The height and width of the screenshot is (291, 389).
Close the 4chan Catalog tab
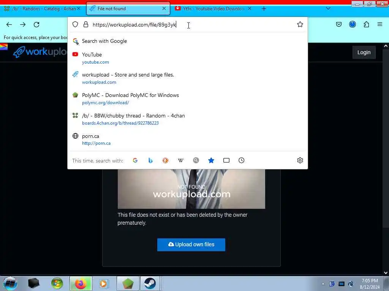79,8
